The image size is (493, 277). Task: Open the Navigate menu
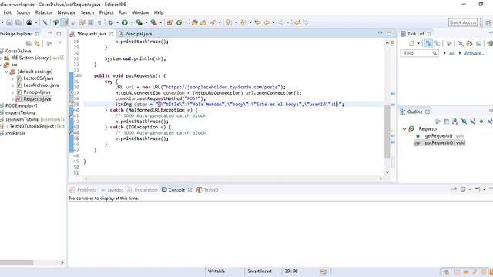click(x=66, y=12)
